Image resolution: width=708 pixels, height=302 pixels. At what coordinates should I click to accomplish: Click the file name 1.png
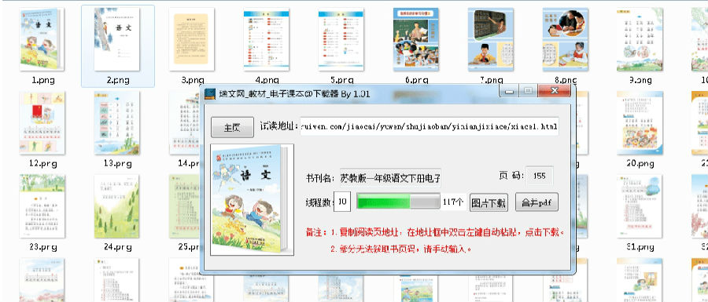(43, 81)
